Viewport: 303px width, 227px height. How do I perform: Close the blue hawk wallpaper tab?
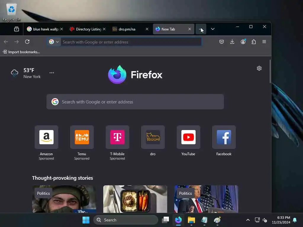pos(62,29)
